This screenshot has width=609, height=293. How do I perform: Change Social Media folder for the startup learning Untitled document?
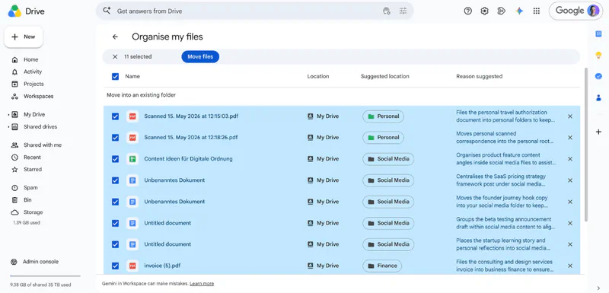pyautogui.click(x=388, y=244)
